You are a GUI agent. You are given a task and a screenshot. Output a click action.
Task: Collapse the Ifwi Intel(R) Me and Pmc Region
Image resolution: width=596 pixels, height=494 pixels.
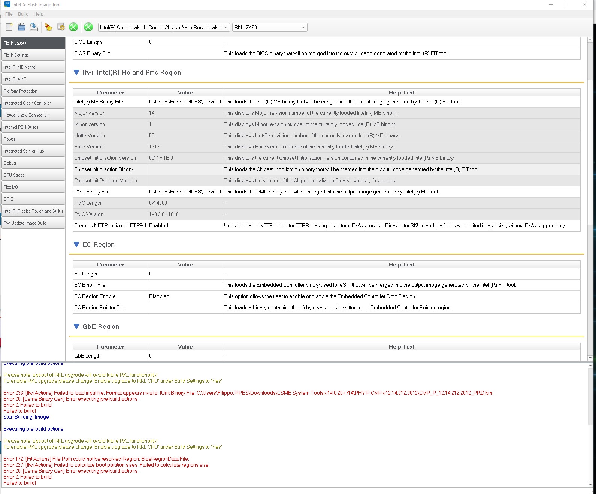(76, 73)
